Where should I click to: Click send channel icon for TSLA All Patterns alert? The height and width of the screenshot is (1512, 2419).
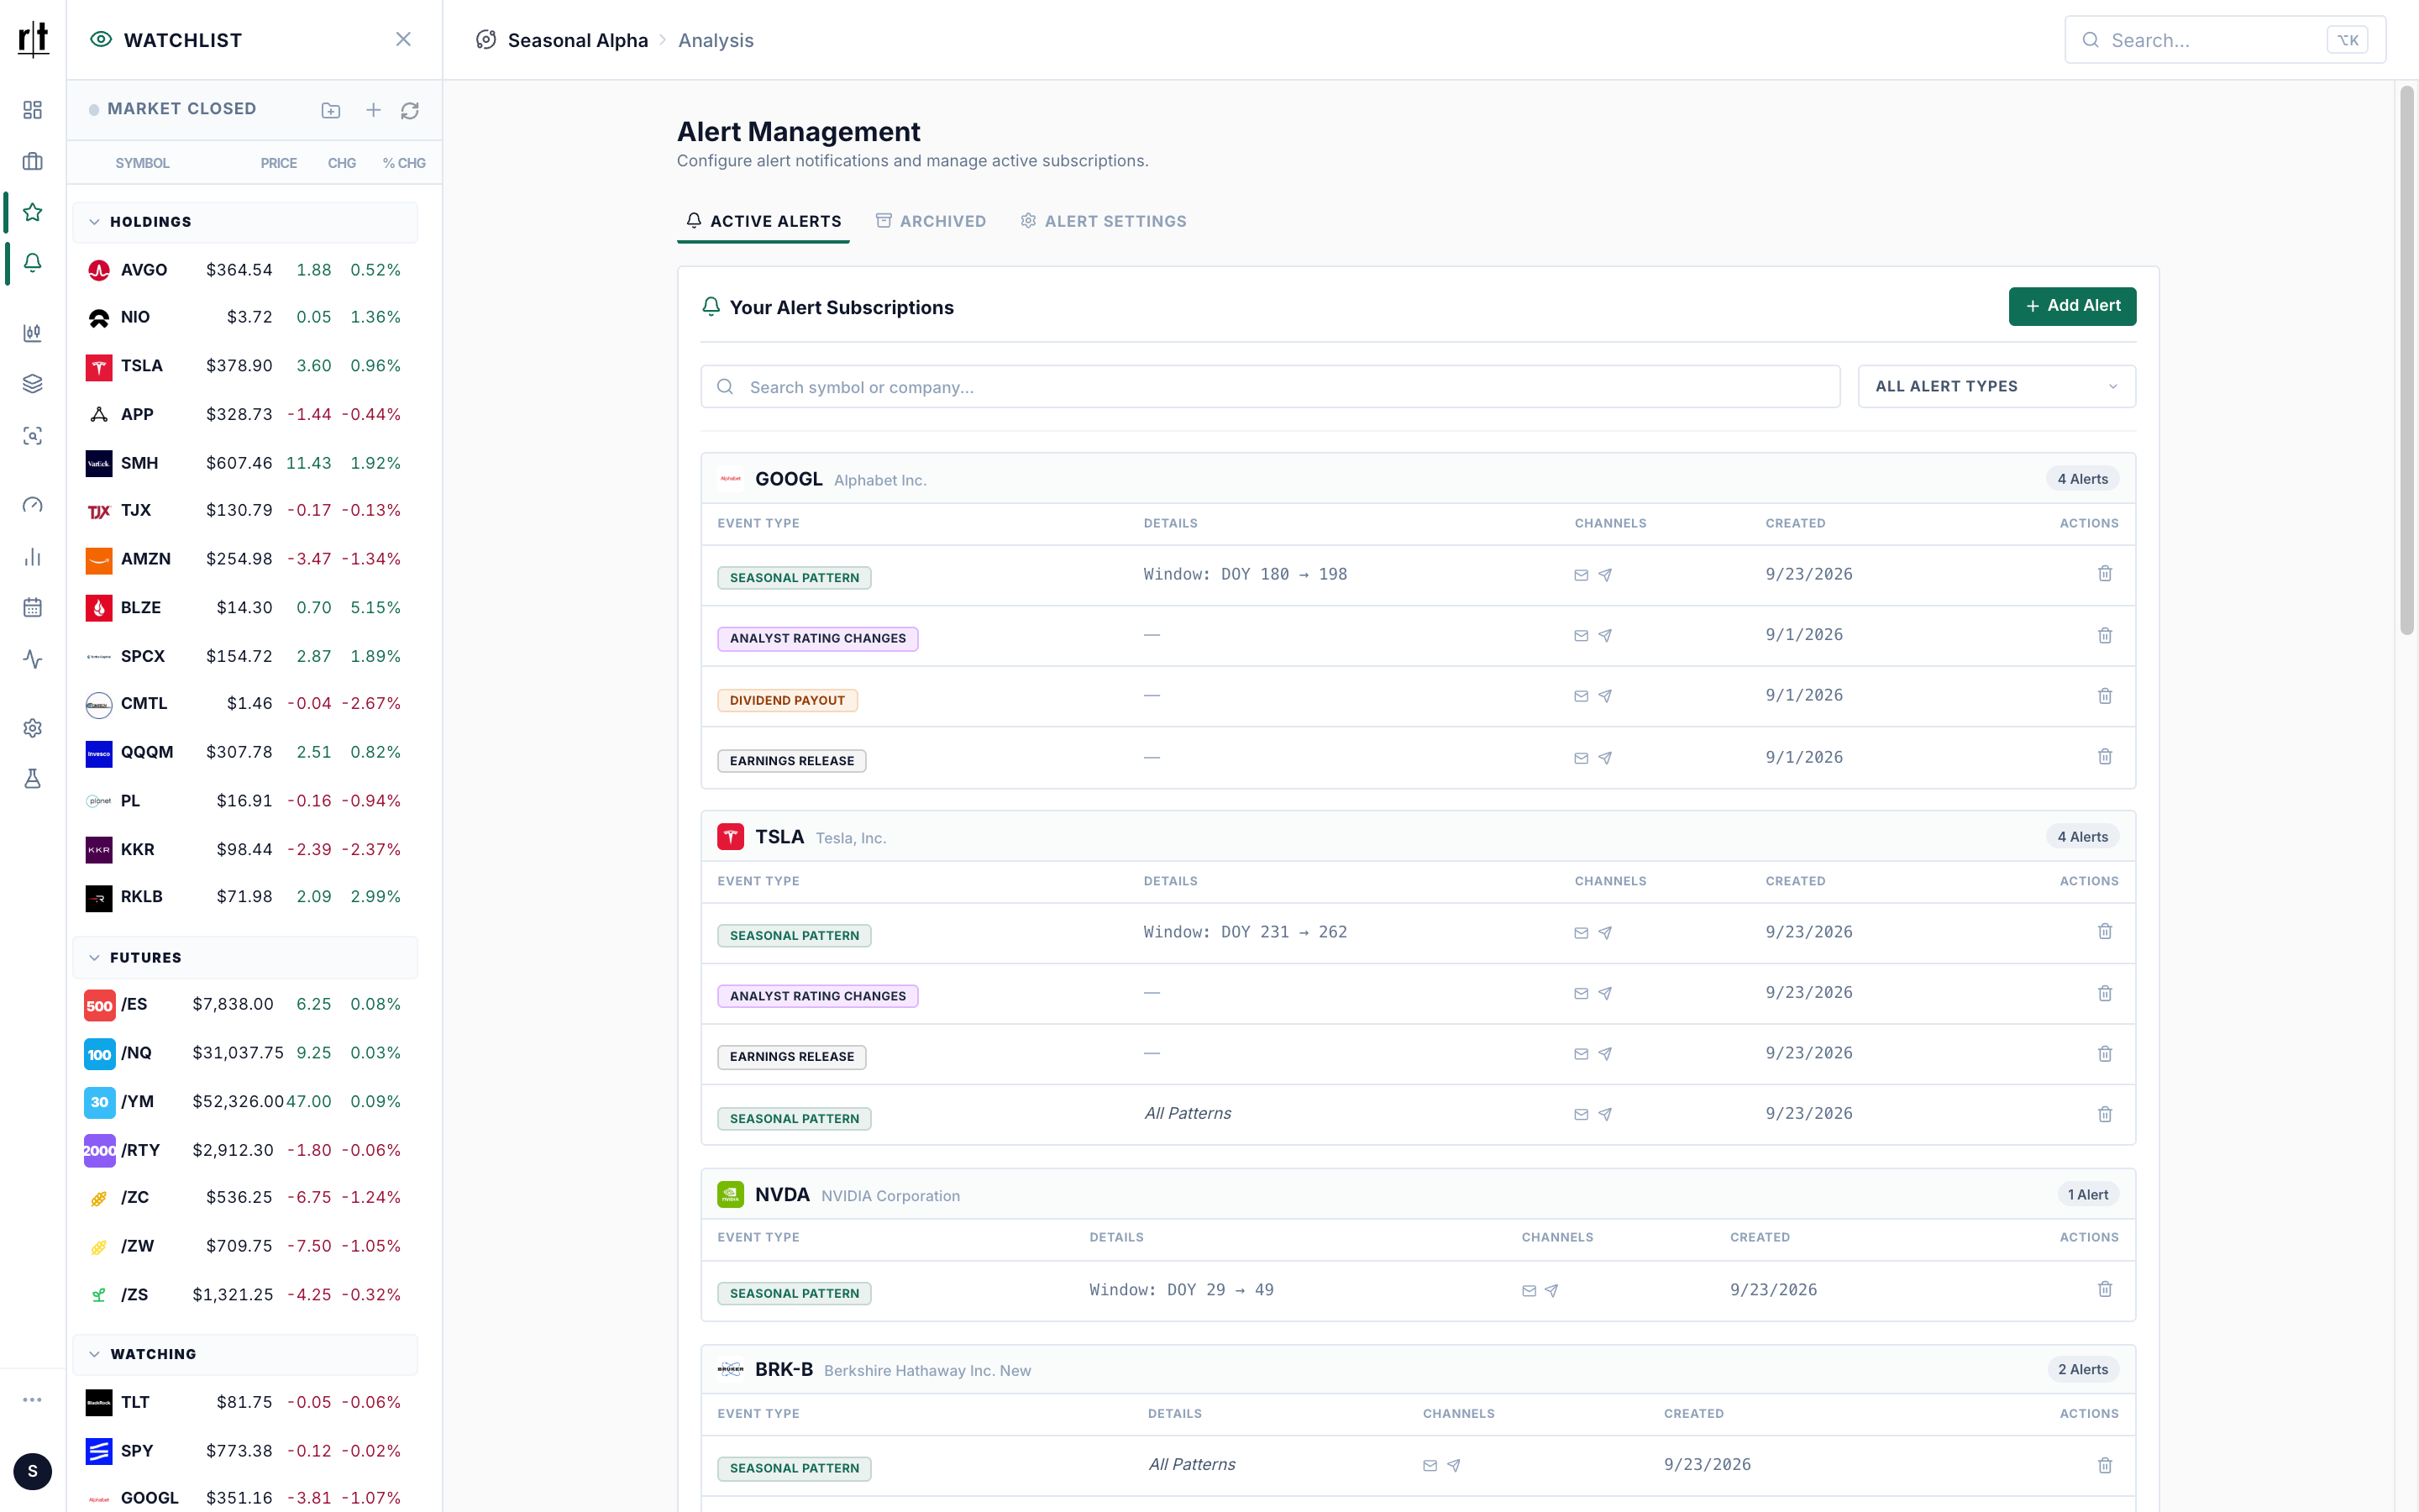pos(1604,1114)
